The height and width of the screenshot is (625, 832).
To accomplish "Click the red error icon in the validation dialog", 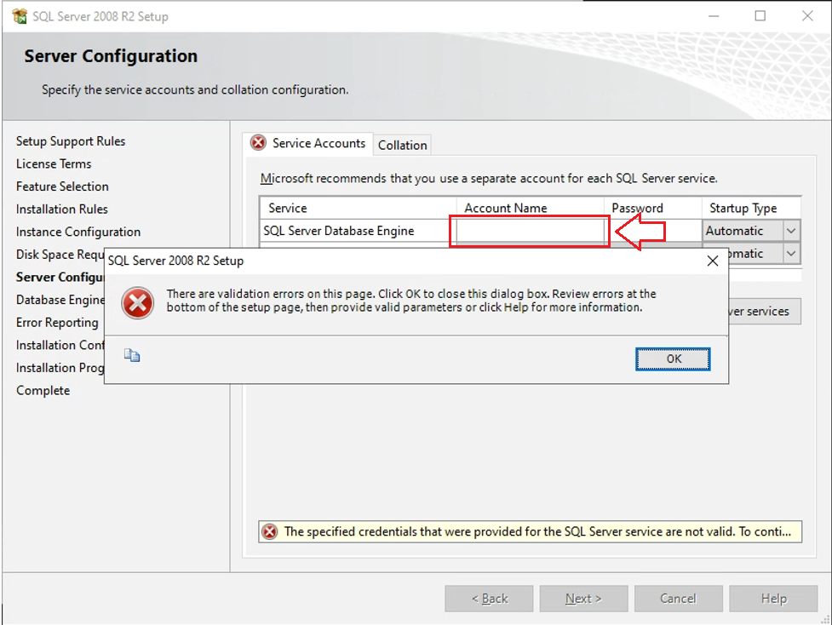I will tap(137, 303).
